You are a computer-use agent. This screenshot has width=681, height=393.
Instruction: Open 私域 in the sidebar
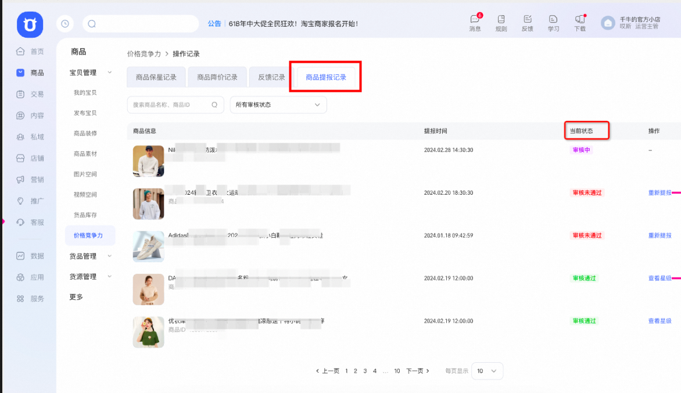(30, 137)
